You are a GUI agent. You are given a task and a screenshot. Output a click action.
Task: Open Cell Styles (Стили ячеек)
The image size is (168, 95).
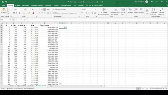123,11
